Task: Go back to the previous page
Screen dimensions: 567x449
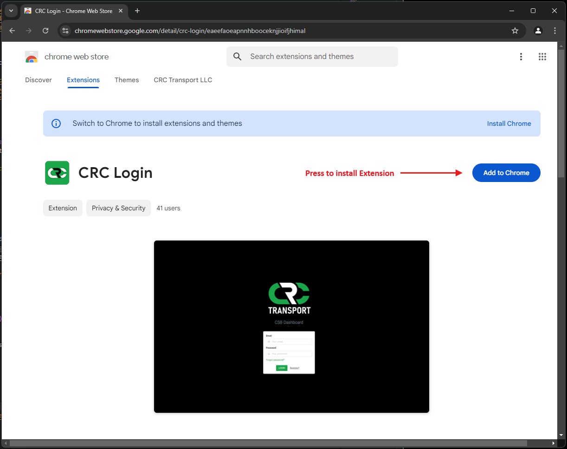Action: pyautogui.click(x=13, y=31)
